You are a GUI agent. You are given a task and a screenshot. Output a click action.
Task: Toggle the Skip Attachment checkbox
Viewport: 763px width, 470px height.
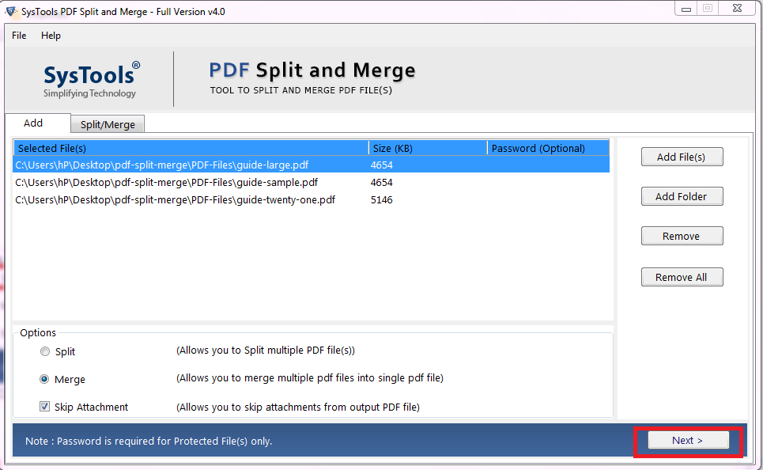[x=45, y=406]
